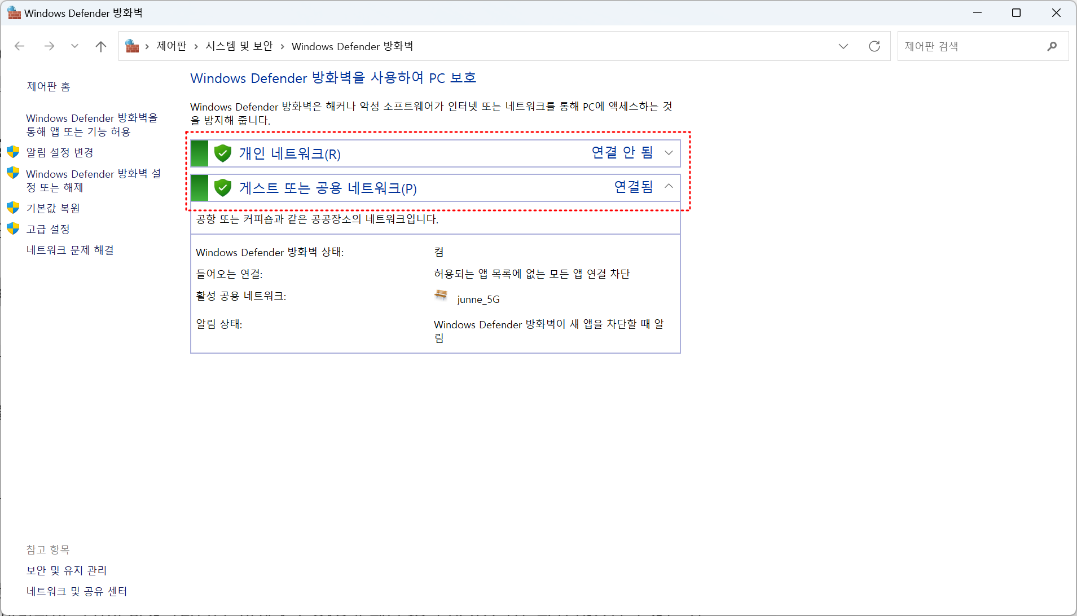Click the 들어오는 연결 label
The height and width of the screenshot is (616, 1077).
pos(229,274)
